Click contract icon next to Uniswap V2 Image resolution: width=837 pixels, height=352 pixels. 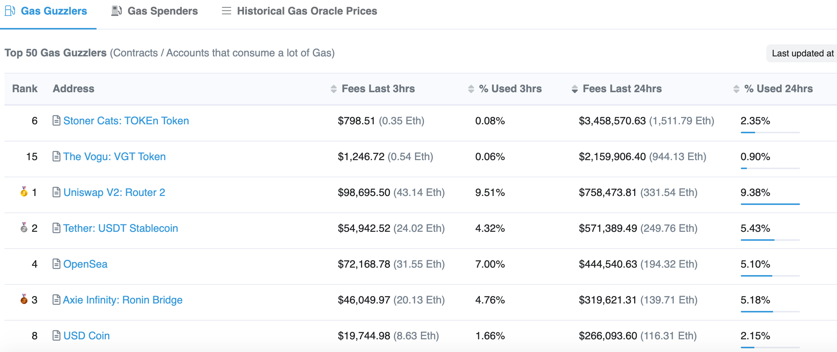56,192
